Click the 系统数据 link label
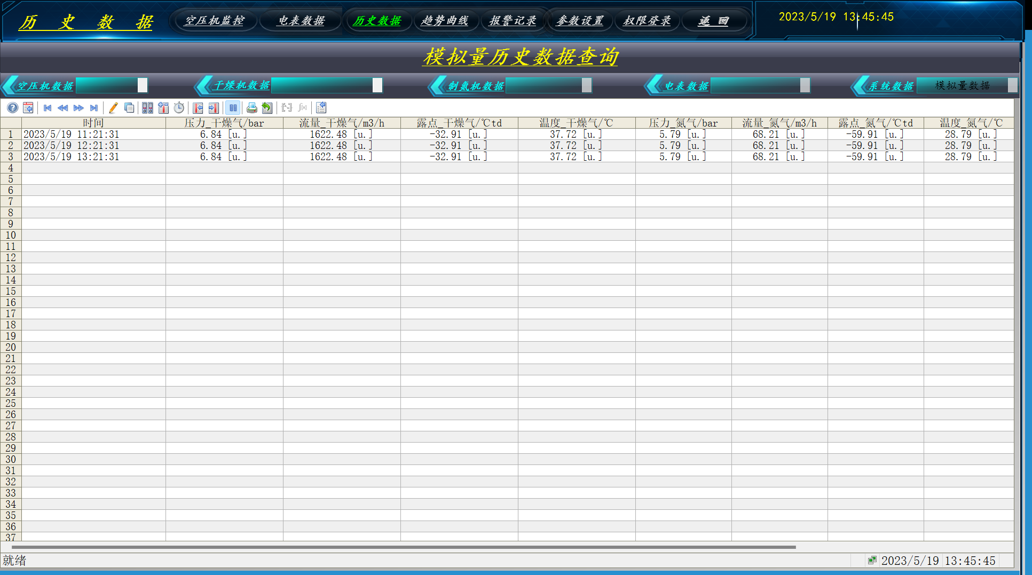This screenshot has width=1032, height=575. click(891, 86)
